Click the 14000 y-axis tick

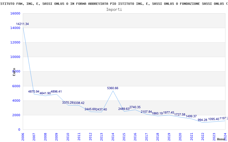pyautogui.click(x=15, y=28)
